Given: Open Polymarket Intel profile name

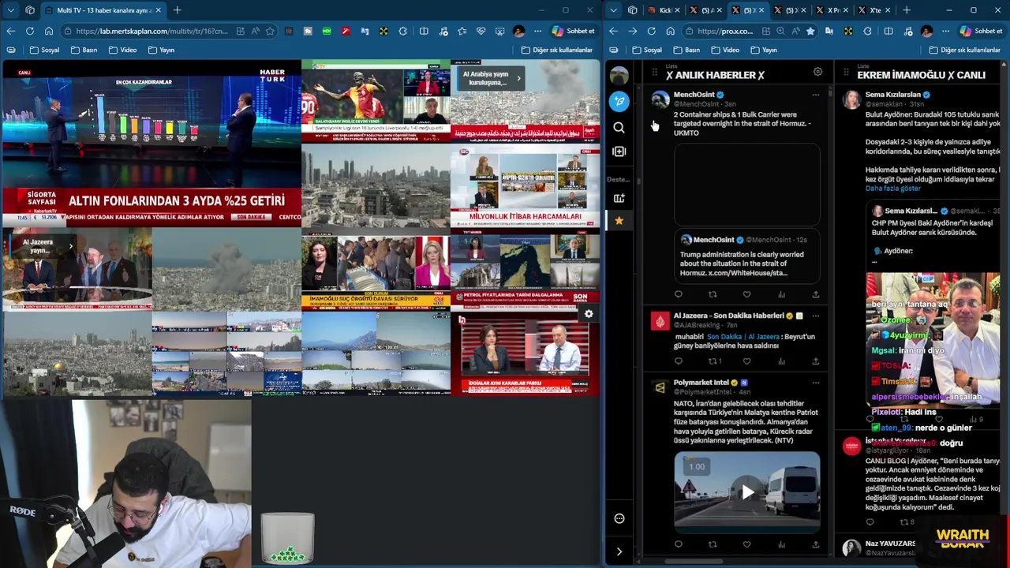Looking at the screenshot, I should coord(701,383).
